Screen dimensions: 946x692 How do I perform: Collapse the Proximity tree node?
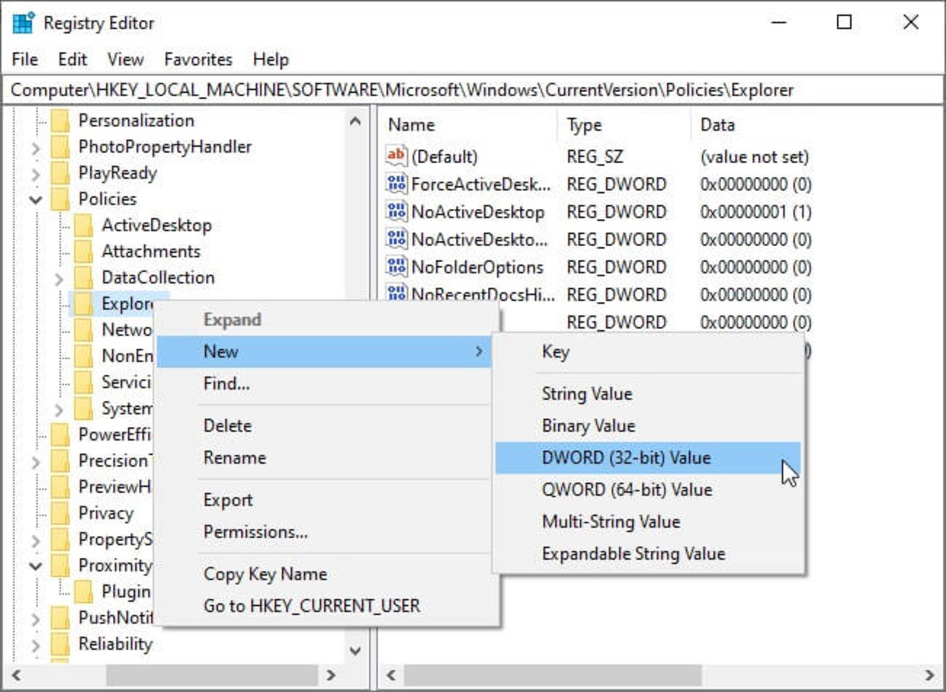[35, 566]
